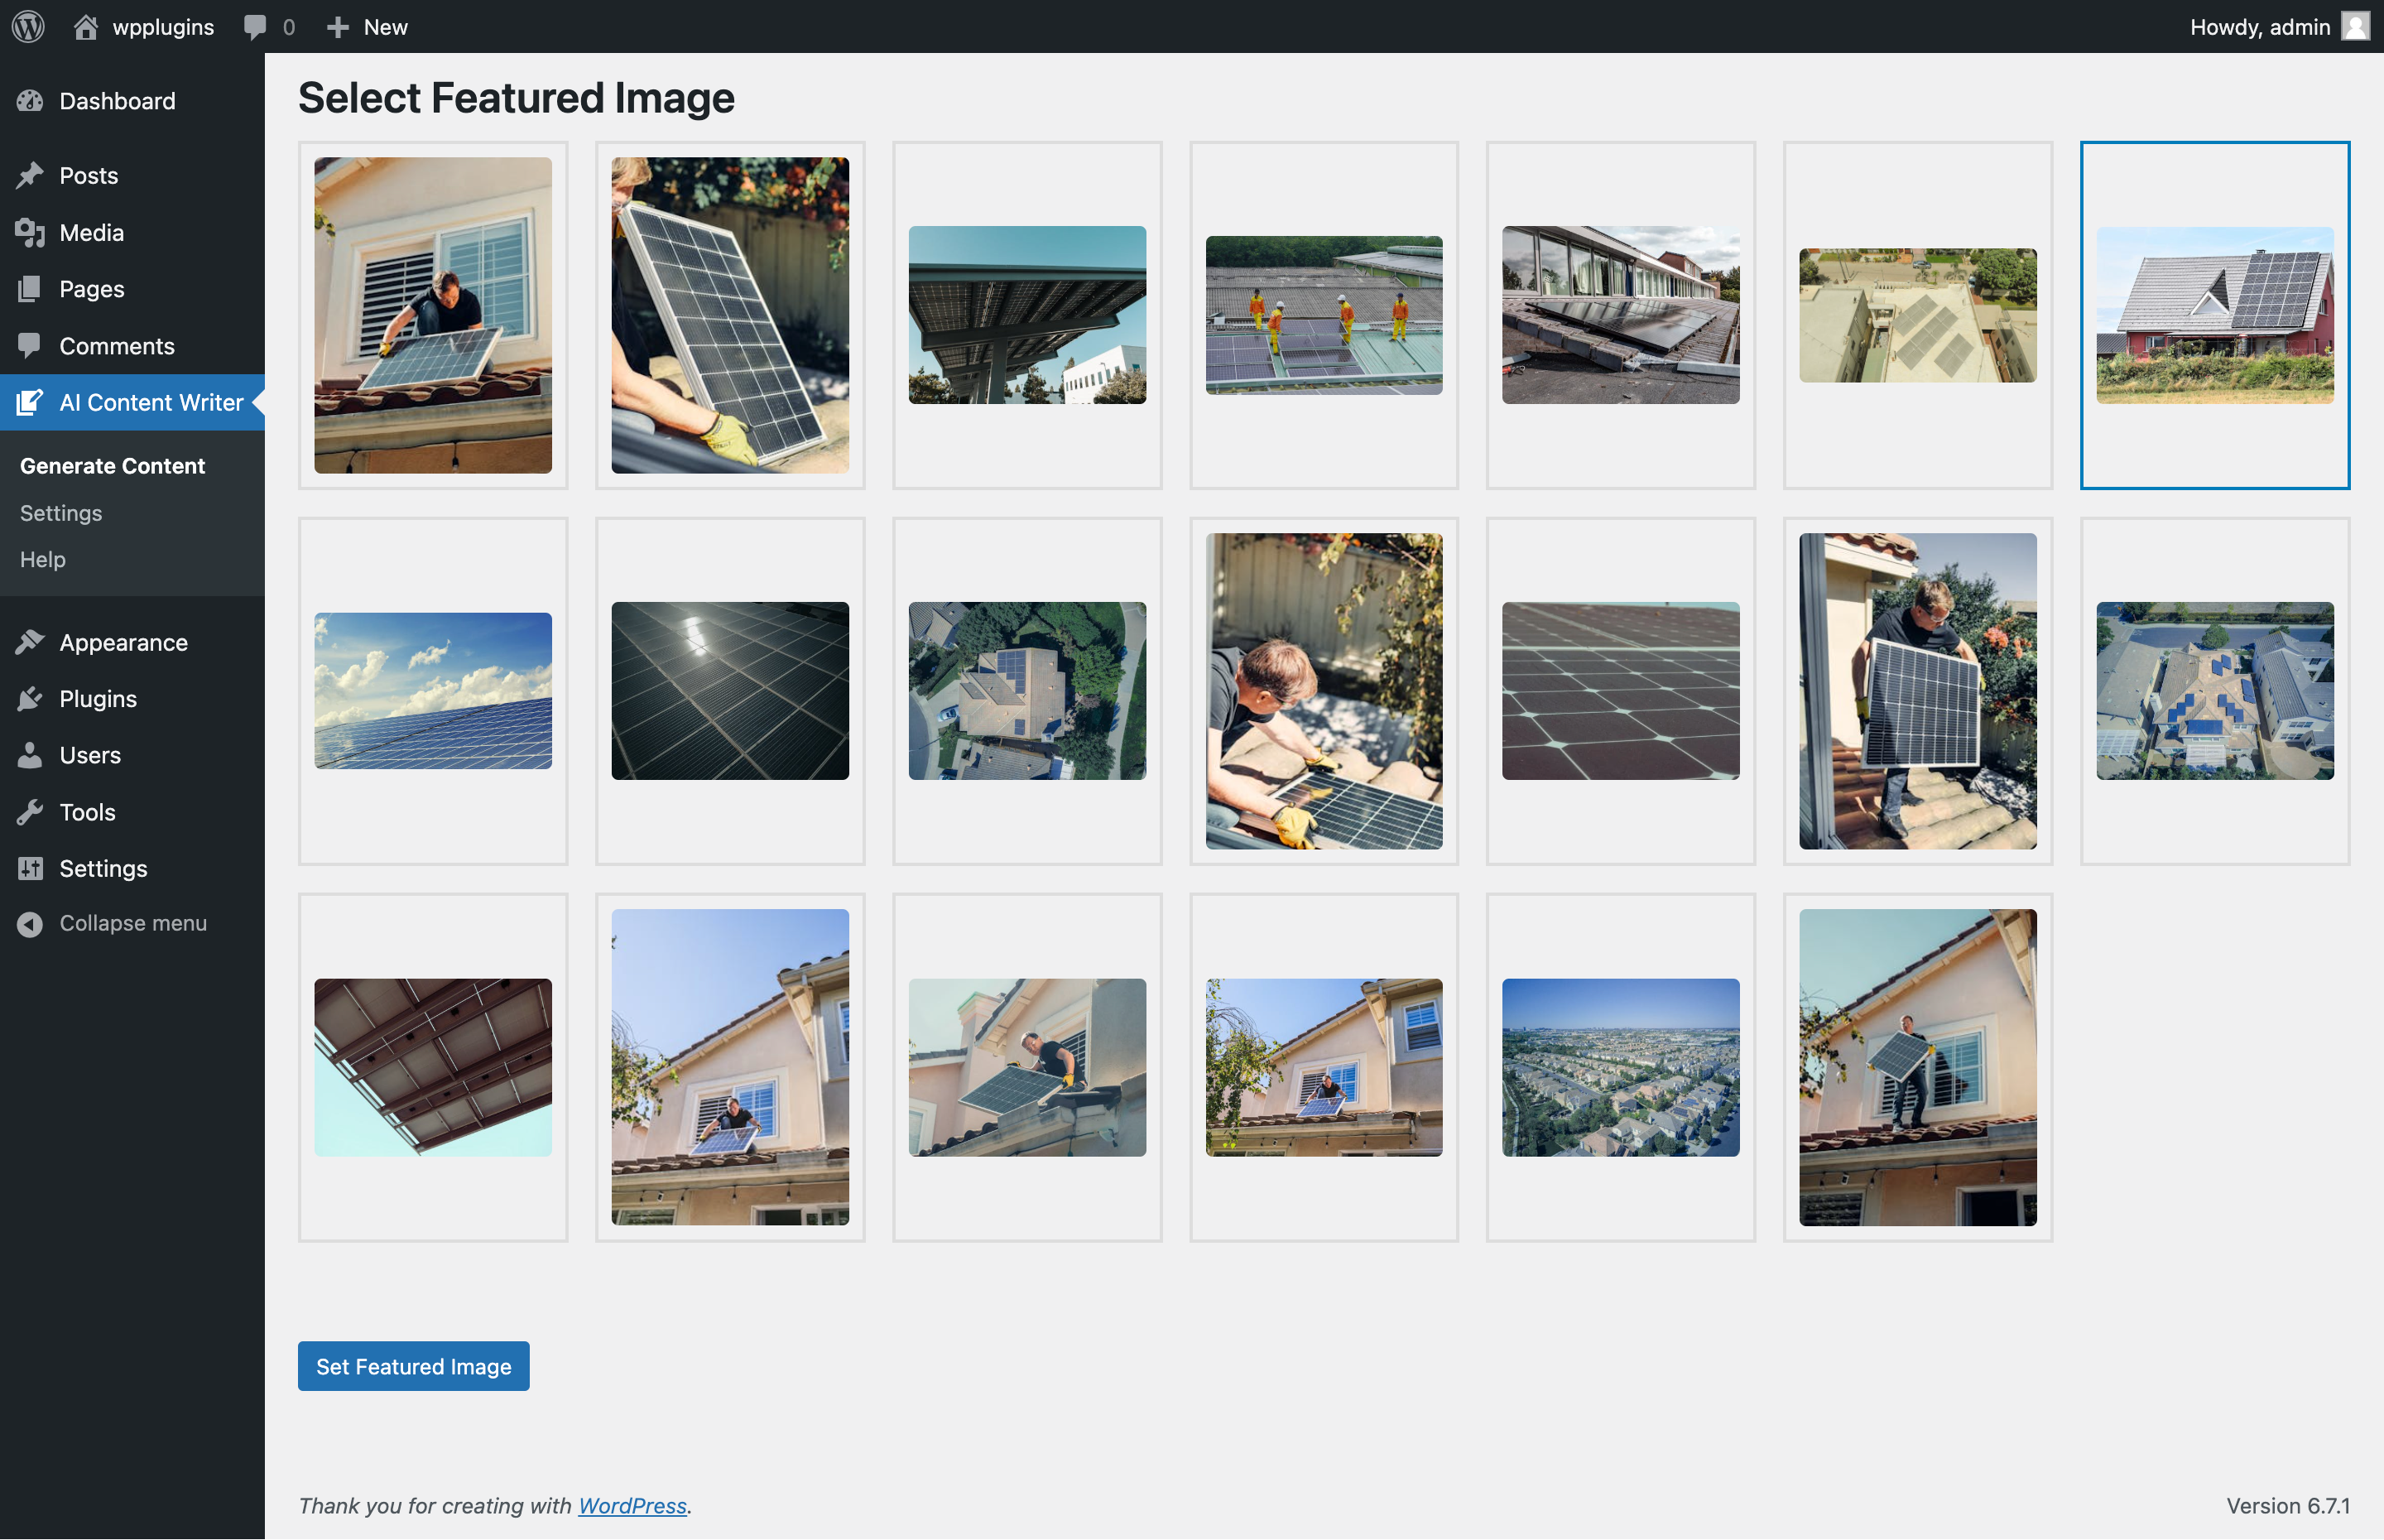Open the admin user avatar

(2356, 26)
